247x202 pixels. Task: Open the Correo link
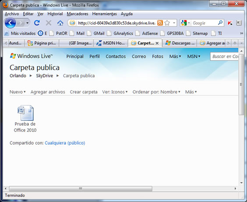click(x=139, y=57)
